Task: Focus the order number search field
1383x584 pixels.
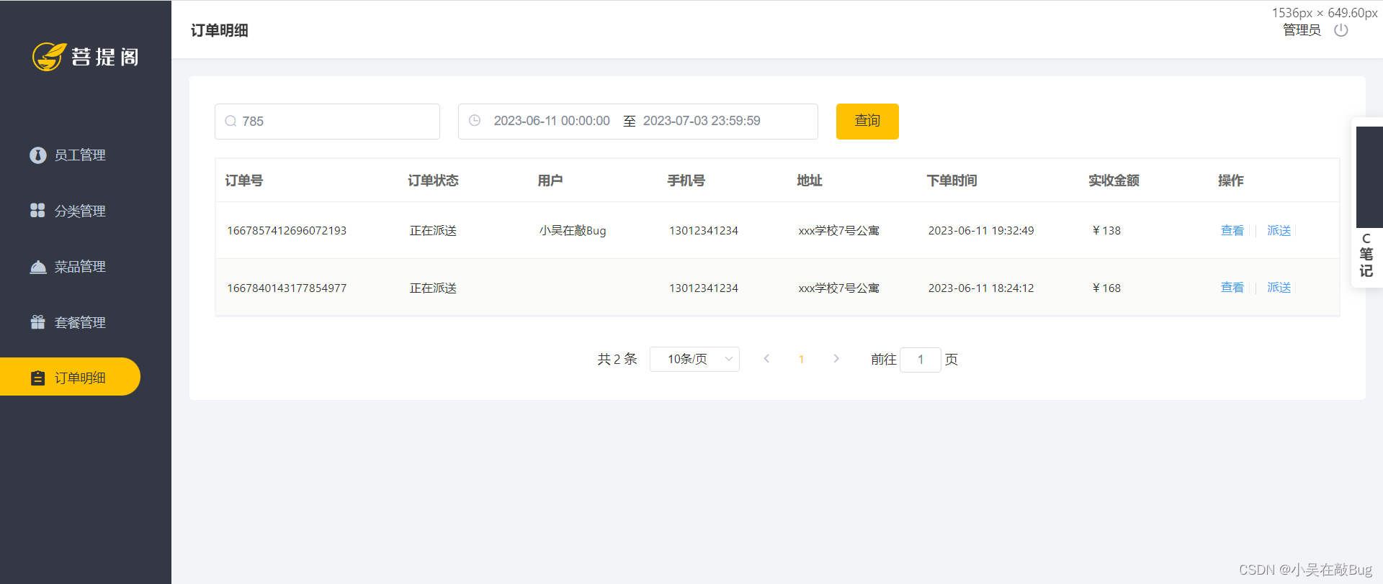Action: pos(327,121)
